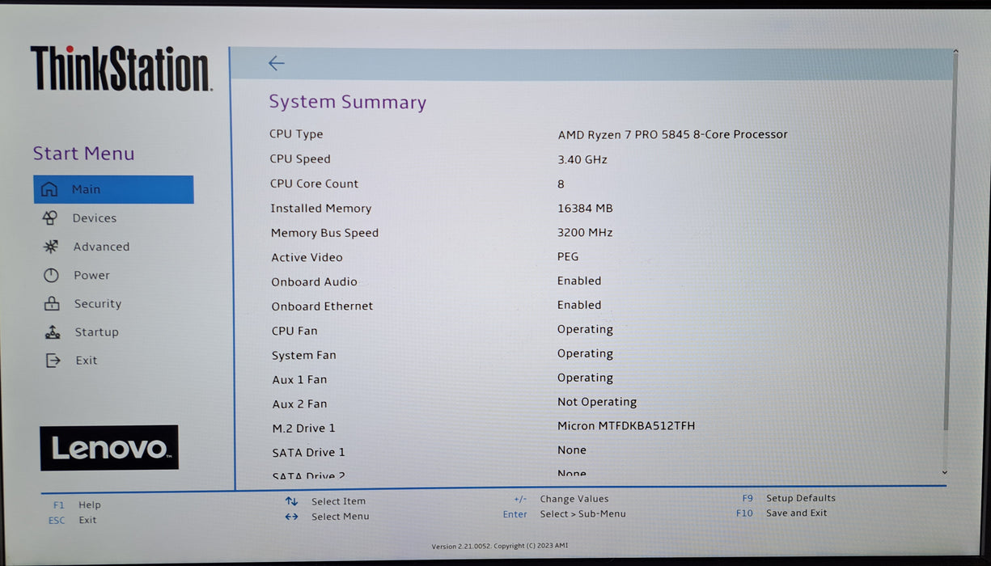This screenshot has height=566, width=991.
Task: Click the Onboard Audio label
Action: [314, 281]
